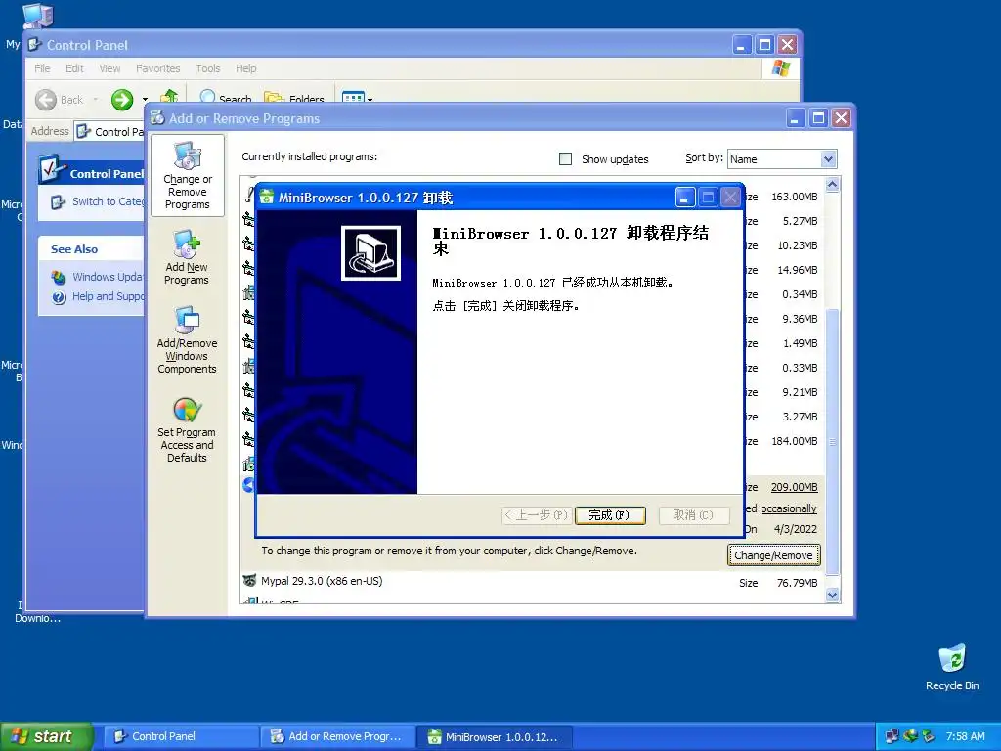Maximize the Control Panel window
Viewport: 1001px width, 751px height.
pos(764,45)
